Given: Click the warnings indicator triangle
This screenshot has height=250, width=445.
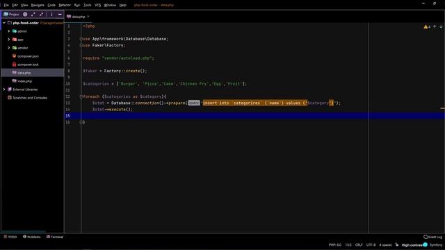Looking at the screenshot, I should click(x=426, y=26).
